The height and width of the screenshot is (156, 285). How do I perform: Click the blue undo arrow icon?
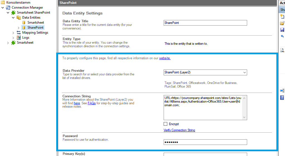pos(282,36)
